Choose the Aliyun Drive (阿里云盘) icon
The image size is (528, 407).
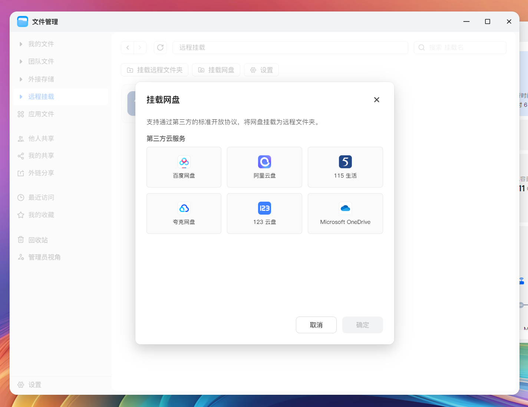[264, 162]
